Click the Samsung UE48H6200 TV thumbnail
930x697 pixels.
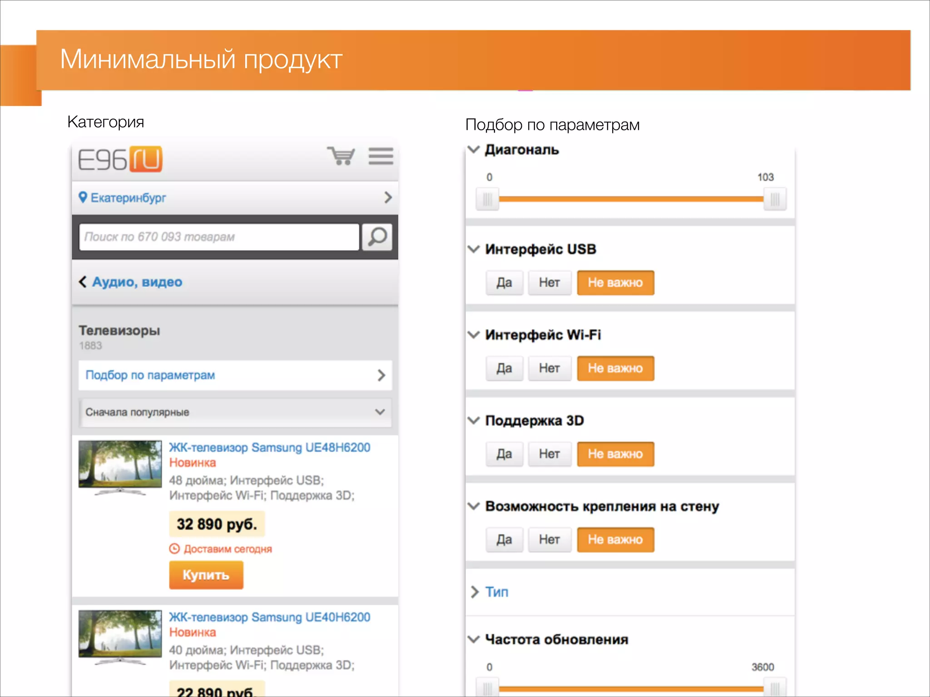[x=120, y=467]
